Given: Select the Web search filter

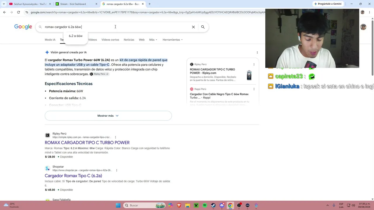Looking at the screenshot, I should click(x=142, y=40).
